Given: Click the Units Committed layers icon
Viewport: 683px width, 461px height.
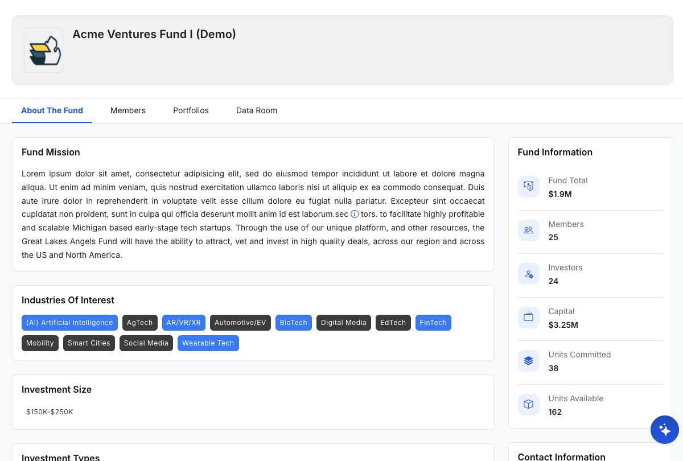Looking at the screenshot, I should 528,361.
